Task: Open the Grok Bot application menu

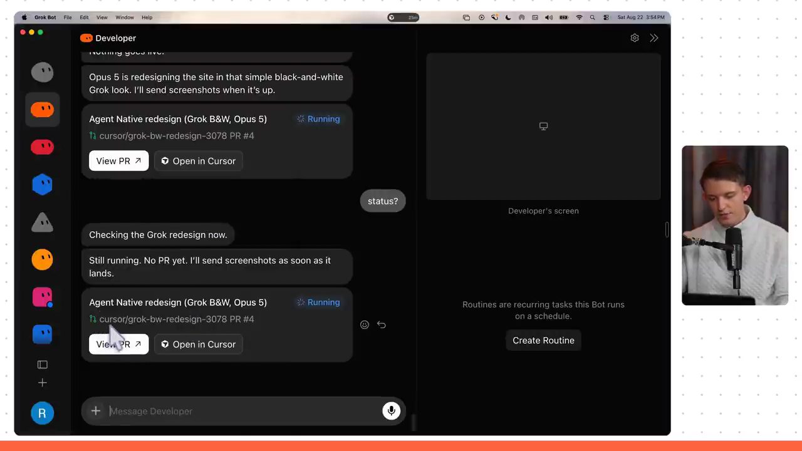Action: [x=46, y=18]
